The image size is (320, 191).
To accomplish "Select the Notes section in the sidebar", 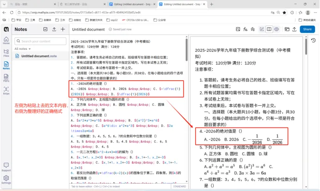I will pos(6,66).
